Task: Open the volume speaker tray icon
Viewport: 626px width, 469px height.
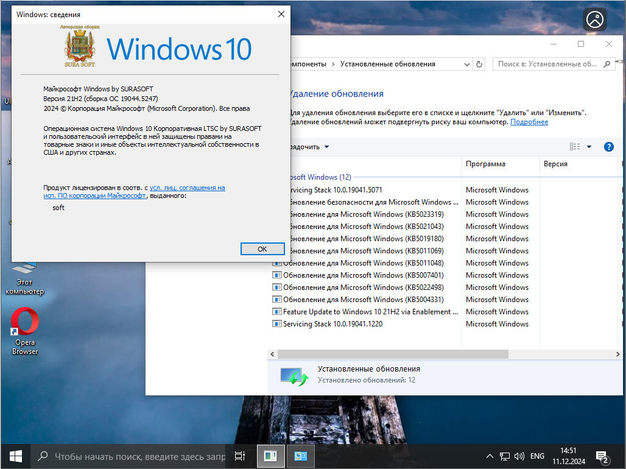Action: tap(519, 456)
